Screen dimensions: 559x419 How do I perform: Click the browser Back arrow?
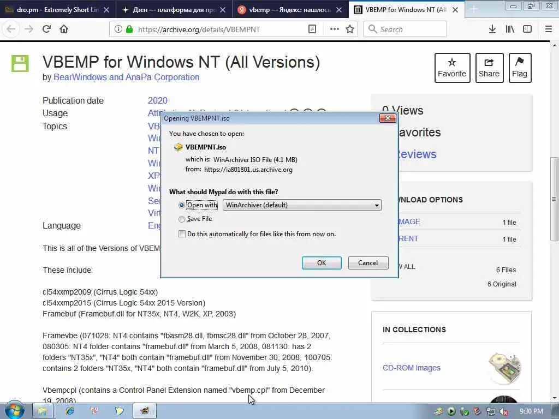click(x=11, y=29)
